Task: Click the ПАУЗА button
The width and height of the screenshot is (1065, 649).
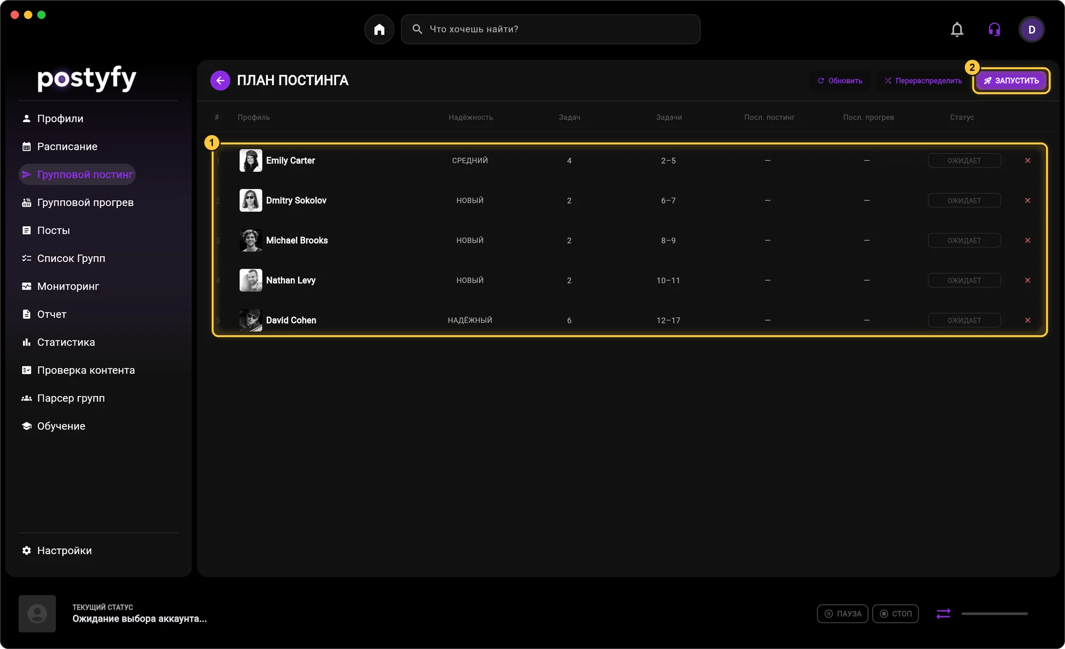Action: click(842, 613)
